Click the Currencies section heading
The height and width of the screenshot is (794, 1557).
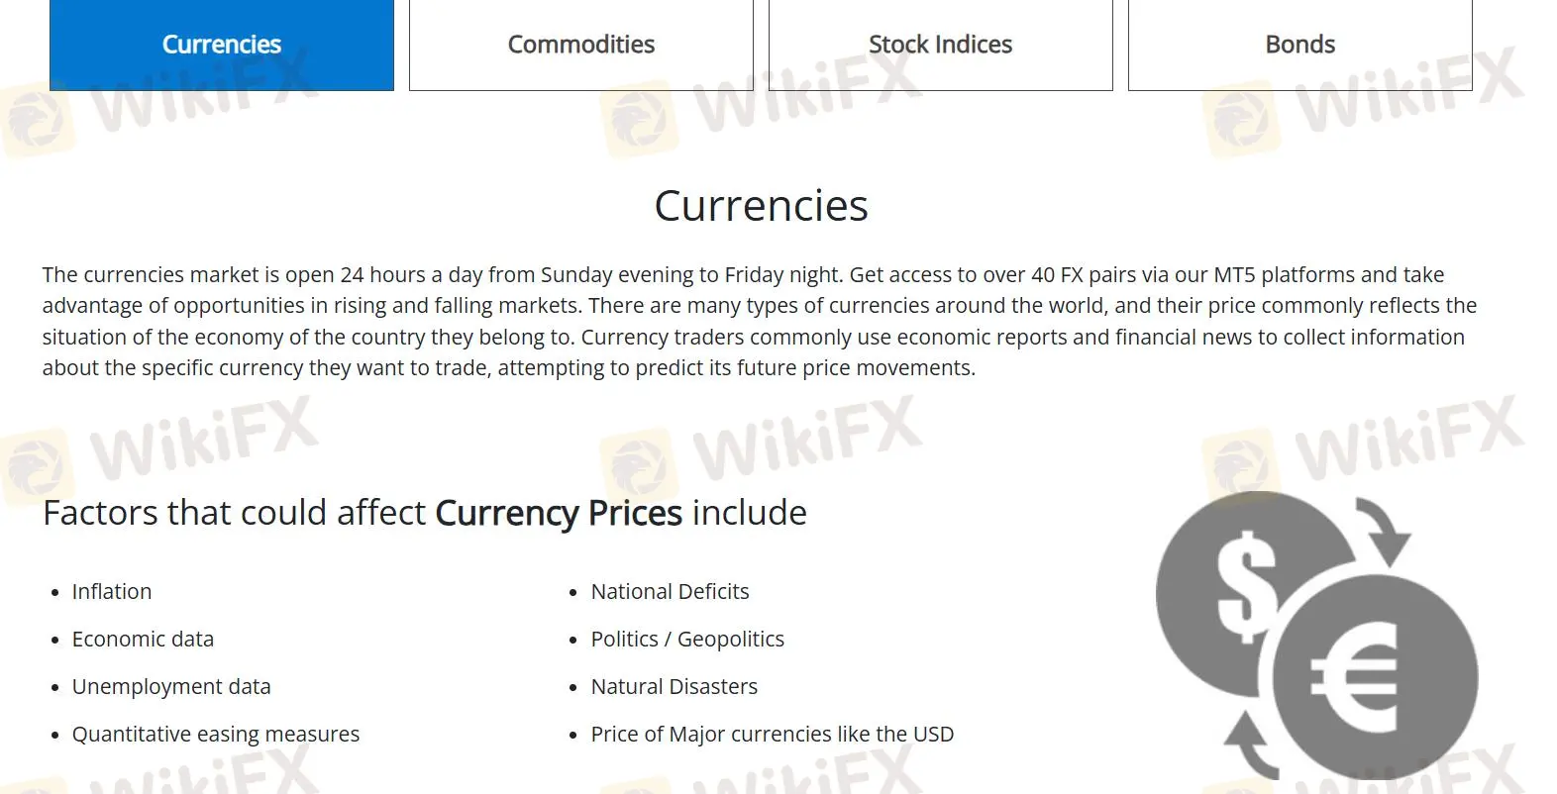coord(761,206)
